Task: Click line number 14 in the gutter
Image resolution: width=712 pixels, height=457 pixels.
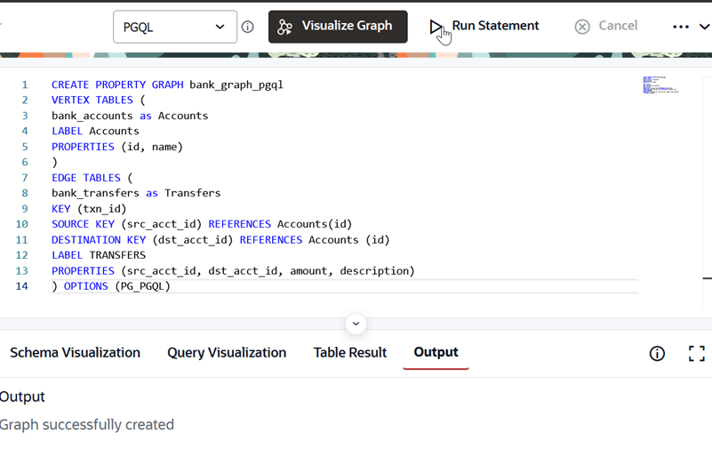Action: 22,286
